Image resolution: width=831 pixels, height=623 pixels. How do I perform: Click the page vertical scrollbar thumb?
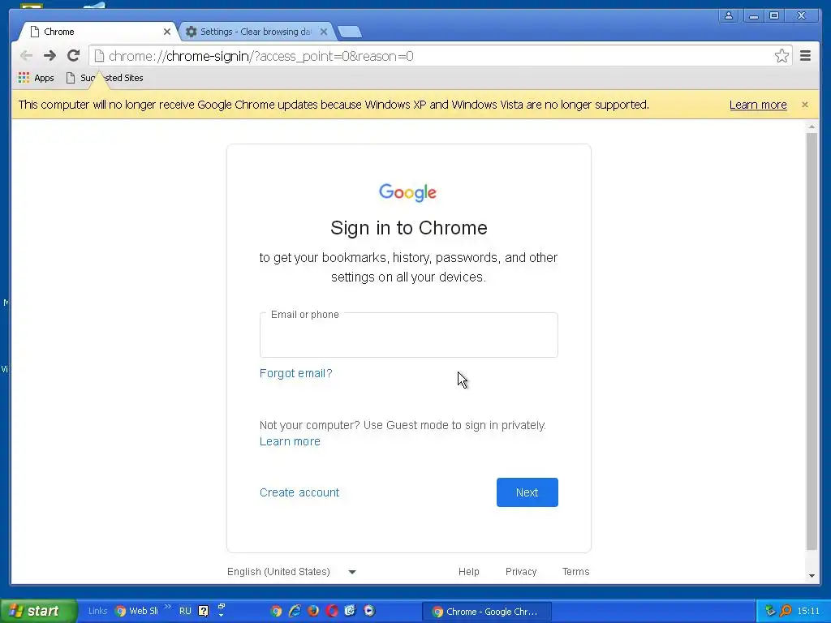[x=812, y=342]
